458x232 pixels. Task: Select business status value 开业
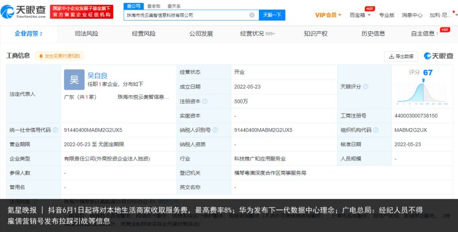coord(239,72)
